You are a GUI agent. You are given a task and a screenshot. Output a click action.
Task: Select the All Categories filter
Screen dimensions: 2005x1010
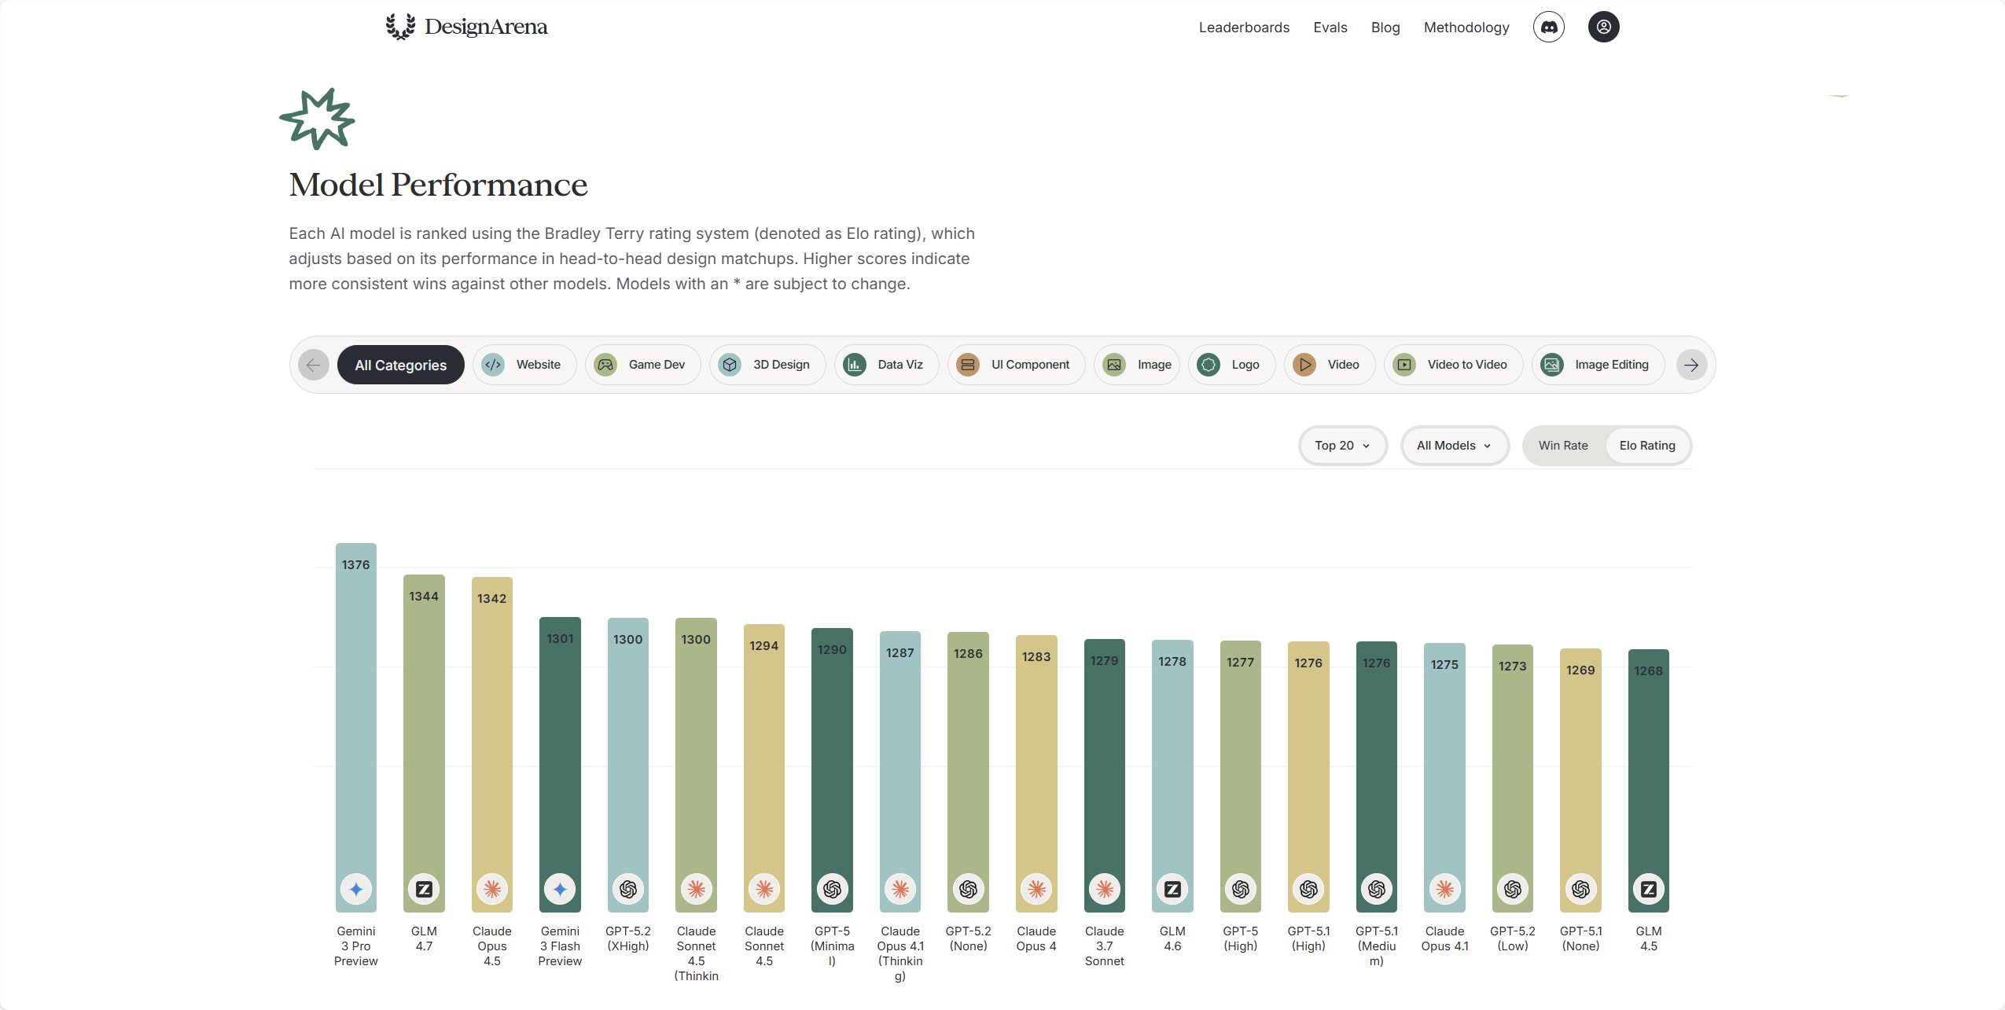[400, 365]
